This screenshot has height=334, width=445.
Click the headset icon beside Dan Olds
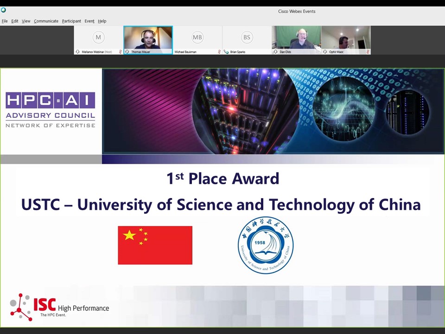coord(275,52)
